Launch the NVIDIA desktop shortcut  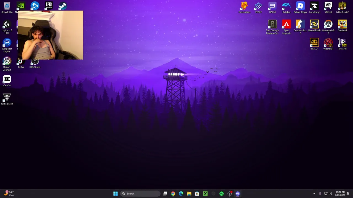[21, 6]
